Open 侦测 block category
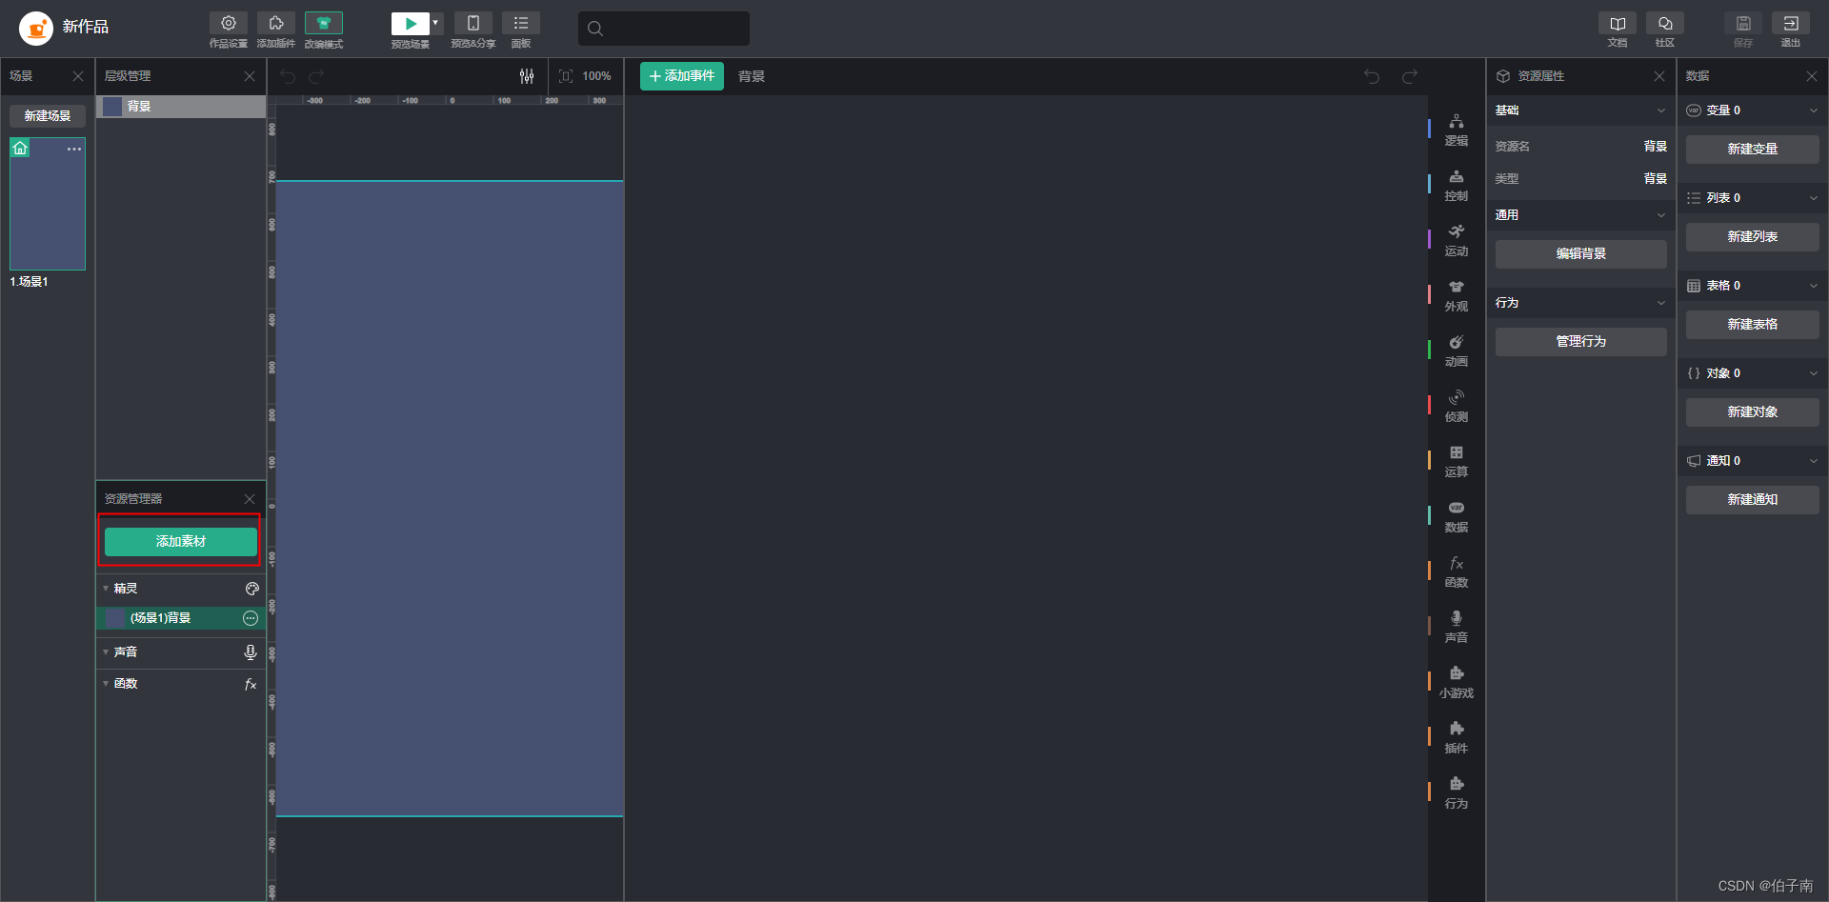 pyautogui.click(x=1457, y=407)
